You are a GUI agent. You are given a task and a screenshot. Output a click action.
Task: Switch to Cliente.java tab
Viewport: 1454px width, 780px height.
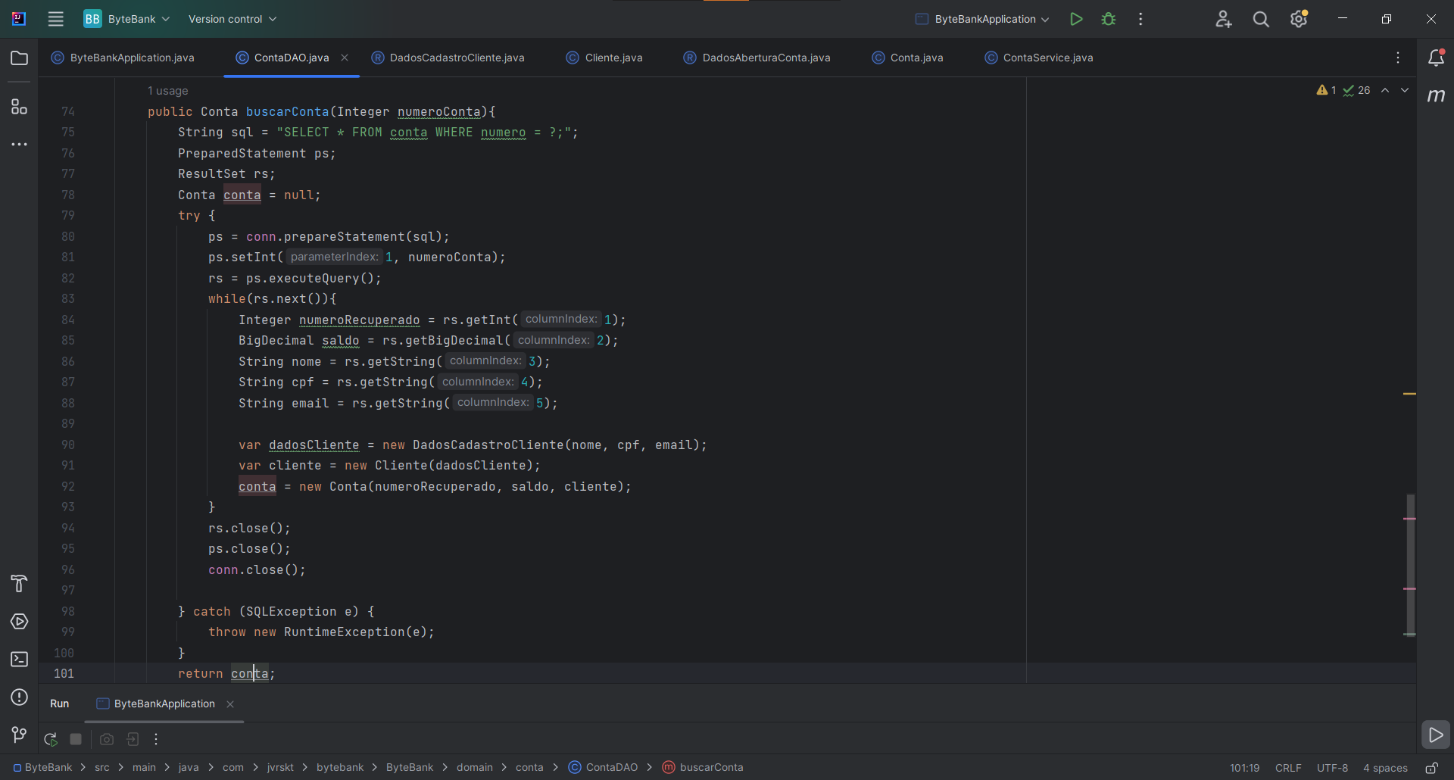pos(604,58)
